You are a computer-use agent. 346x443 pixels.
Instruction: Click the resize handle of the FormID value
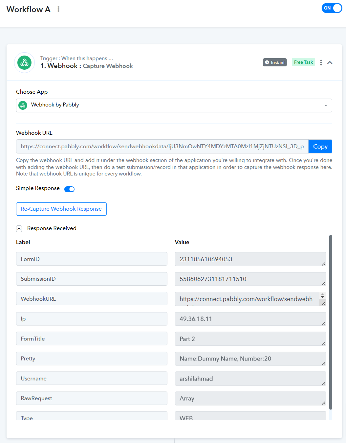[323, 263]
